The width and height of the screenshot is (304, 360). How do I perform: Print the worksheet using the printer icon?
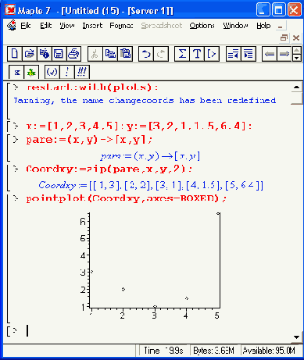73,54
